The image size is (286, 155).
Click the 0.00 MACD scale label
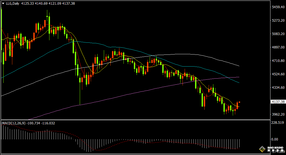pyautogui.click(x=275, y=139)
